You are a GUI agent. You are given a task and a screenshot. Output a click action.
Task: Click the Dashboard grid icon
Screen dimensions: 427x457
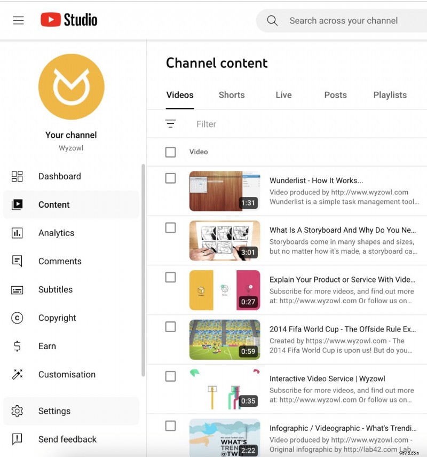[17, 176]
